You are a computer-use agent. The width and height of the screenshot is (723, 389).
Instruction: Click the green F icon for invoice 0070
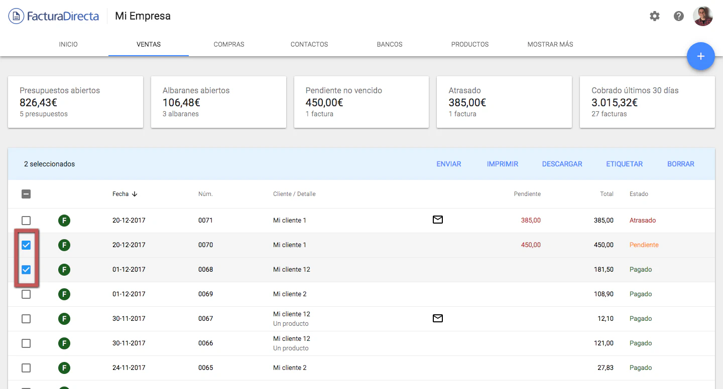64,245
